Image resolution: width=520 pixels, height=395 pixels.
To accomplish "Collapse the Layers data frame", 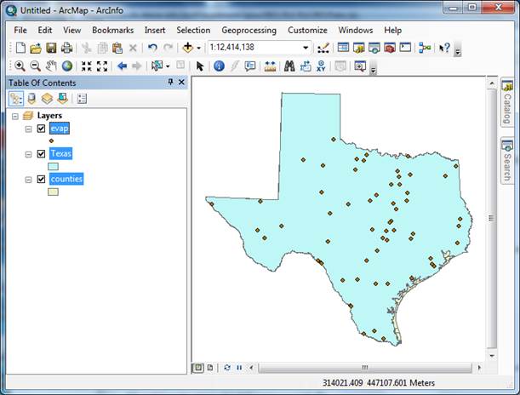I will pos(15,115).
